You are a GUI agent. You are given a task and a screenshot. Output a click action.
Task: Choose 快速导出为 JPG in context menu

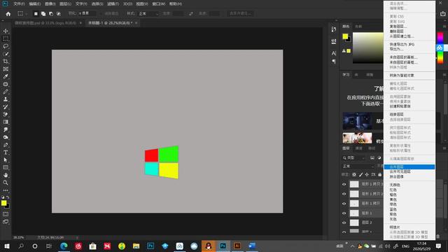coord(409,45)
